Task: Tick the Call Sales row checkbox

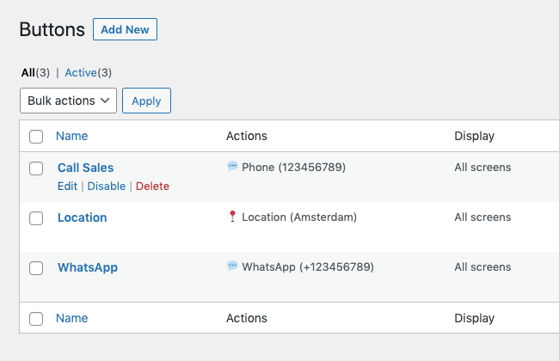Action: [36, 168]
